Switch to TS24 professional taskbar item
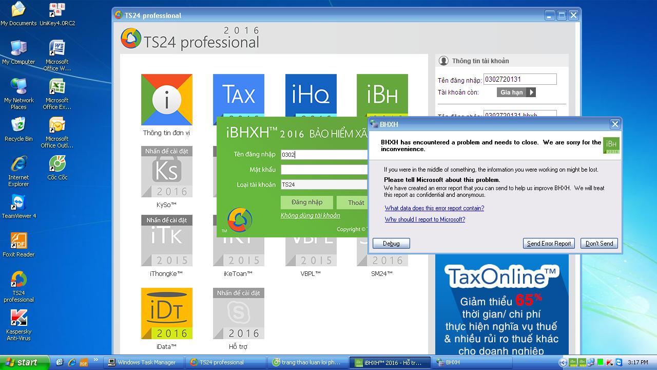The image size is (657, 370). click(225, 362)
